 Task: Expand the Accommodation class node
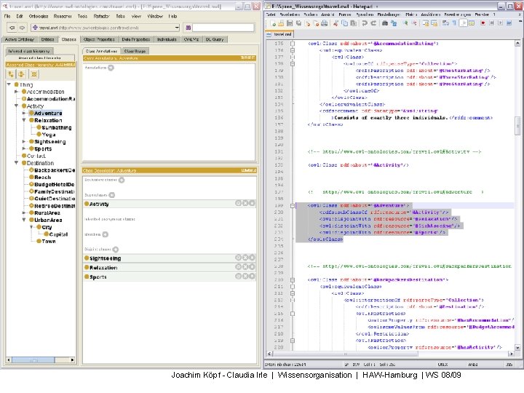(x=16, y=92)
